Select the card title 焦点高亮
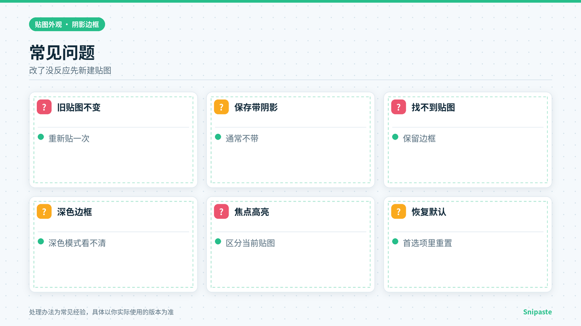Image resolution: width=581 pixels, height=326 pixels. (252, 212)
